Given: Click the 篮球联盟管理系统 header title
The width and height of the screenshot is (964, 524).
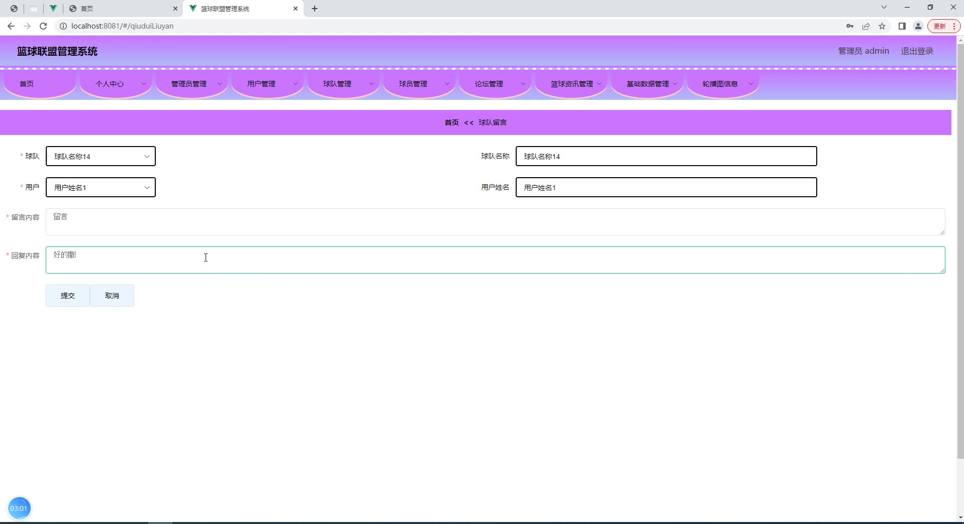Looking at the screenshot, I should [57, 51].
